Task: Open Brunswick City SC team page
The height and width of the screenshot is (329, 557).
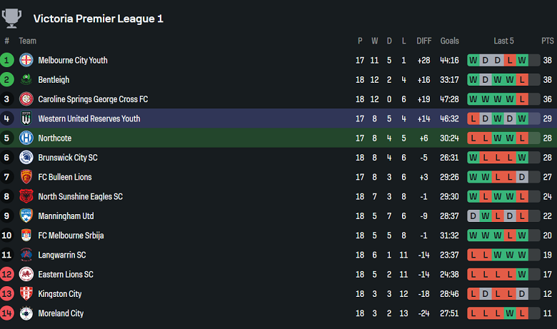Action: pos(68,158)
